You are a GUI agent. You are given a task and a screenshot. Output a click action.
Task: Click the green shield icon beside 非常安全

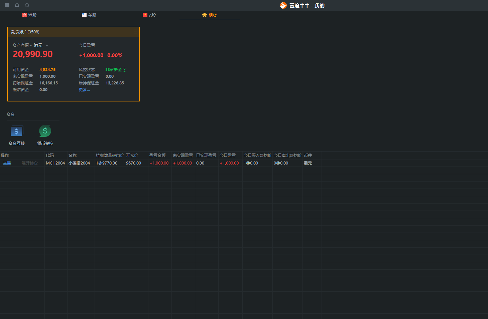[125, 70]
